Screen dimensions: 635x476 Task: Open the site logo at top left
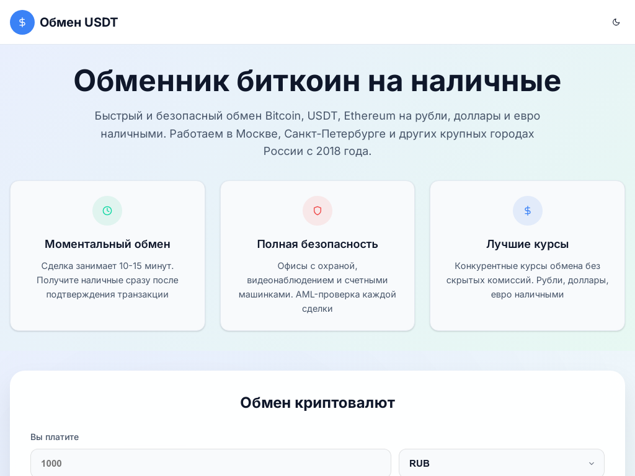tap(63, 22)
